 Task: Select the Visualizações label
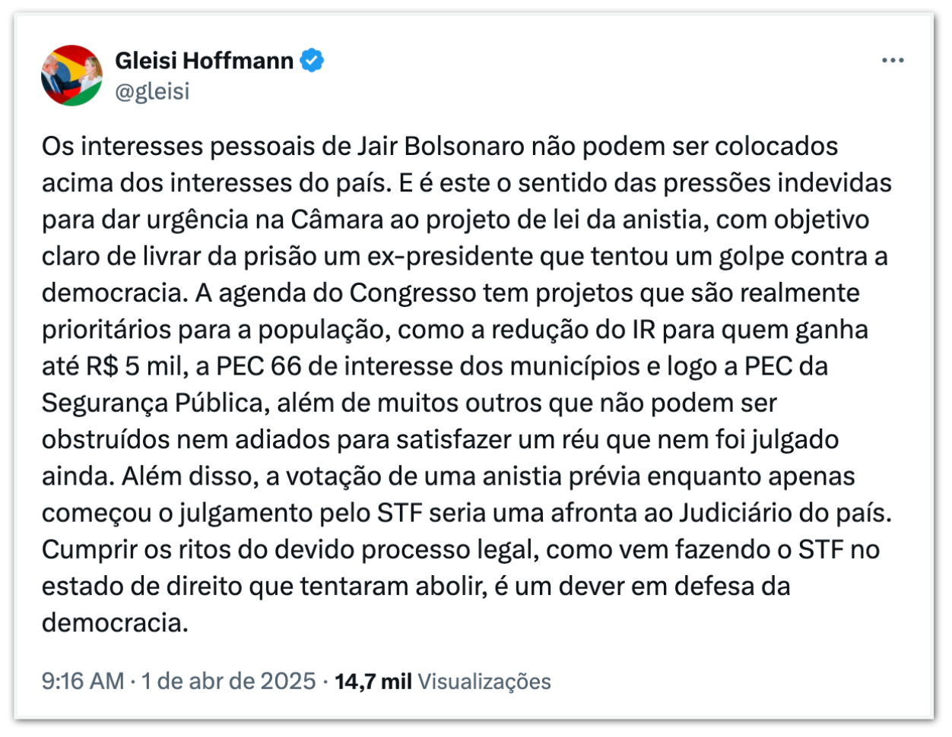coord(484,681)
